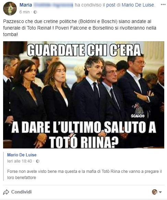The width and height of the screenshot is (167, 200).
Task: Expand the audience selector arrow at bottom right
Action: pos(160,192)
